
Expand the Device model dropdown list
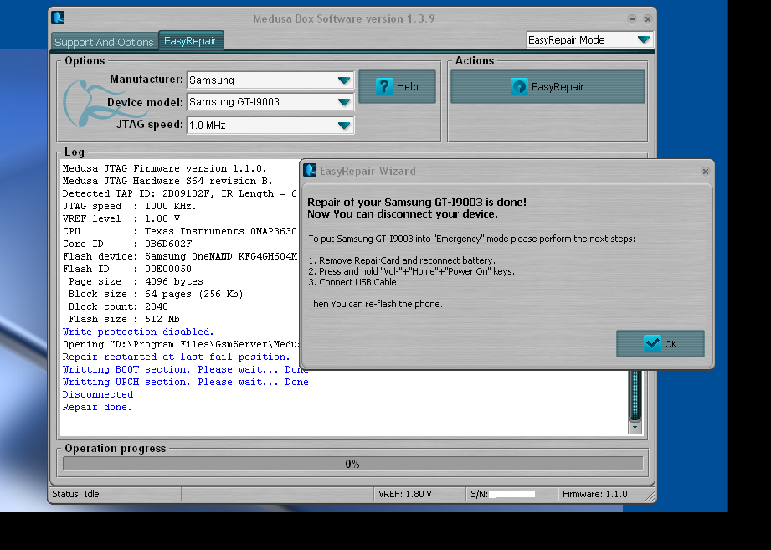[x=343, y=102]
